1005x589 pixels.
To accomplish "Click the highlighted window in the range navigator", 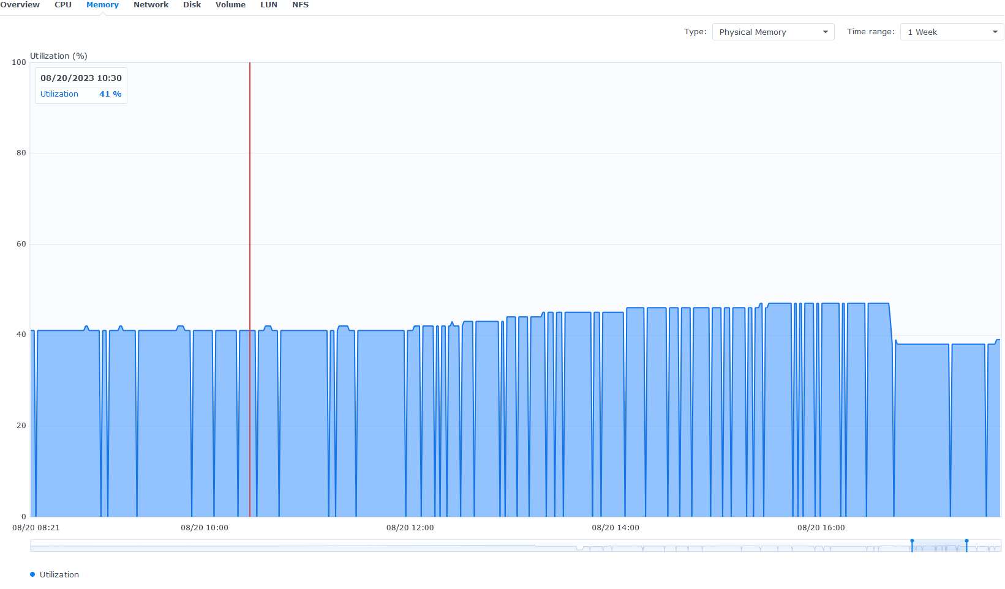I will 939,546.
